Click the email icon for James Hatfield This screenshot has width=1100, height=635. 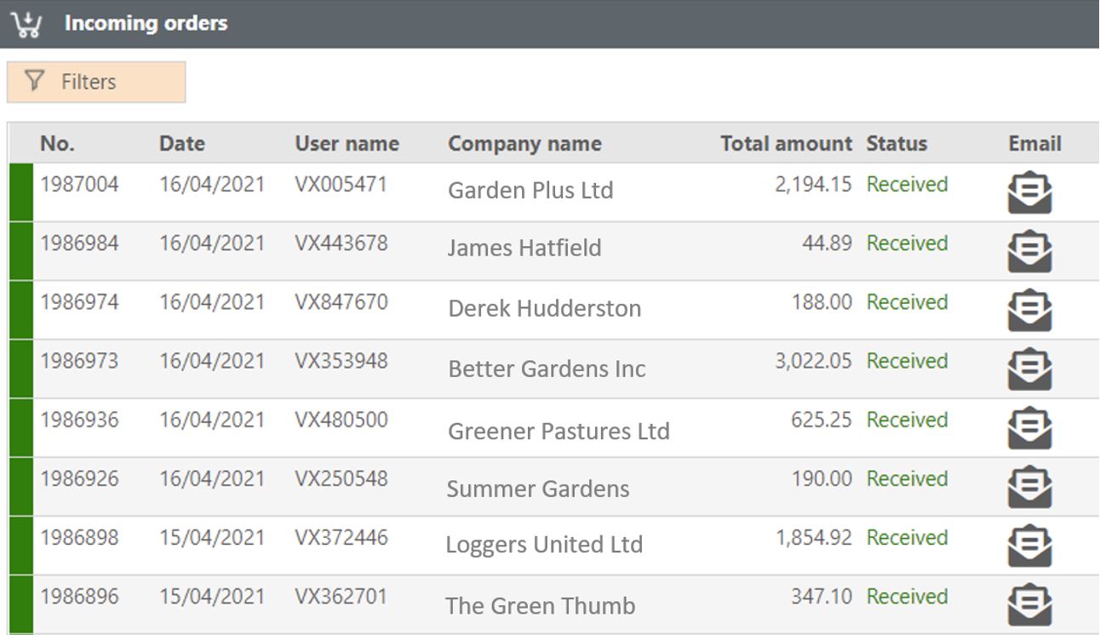tap(1029, 251)
